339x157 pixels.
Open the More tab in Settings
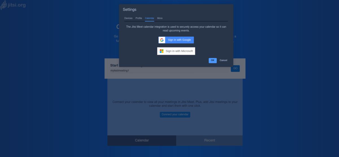pyautogui.click(x=160, y=18)
